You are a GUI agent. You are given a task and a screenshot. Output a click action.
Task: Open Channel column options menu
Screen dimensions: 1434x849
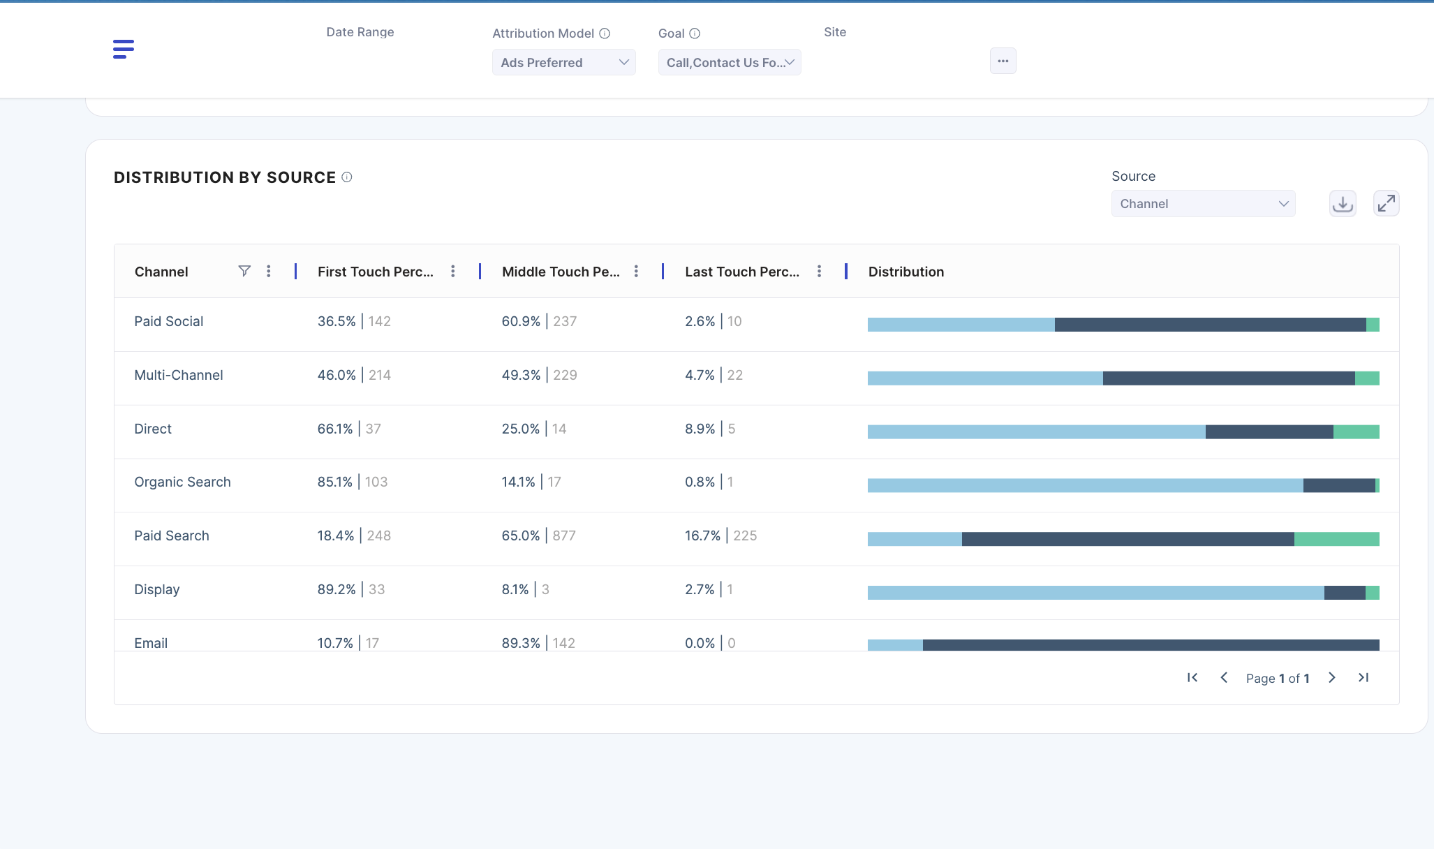point(269,271)
